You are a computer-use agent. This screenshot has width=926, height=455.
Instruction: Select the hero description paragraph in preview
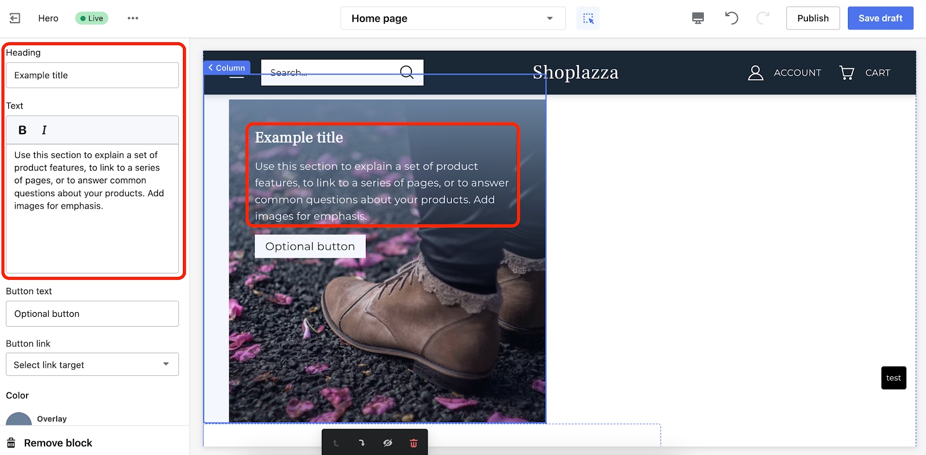[382, 191]
